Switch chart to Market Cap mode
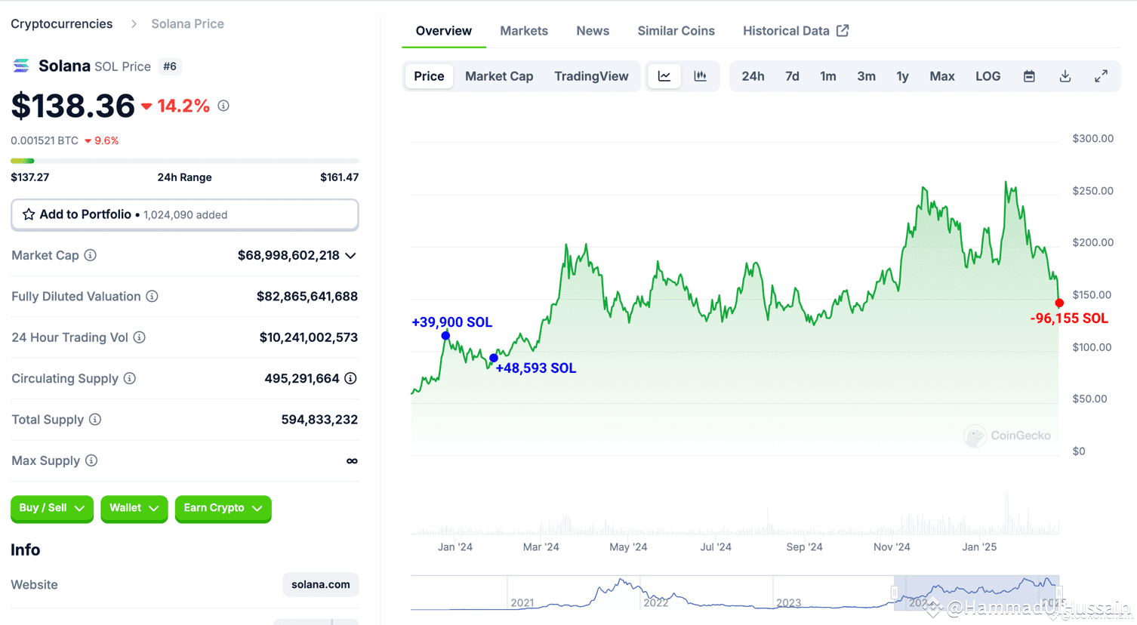This screenshot has width=1137, height=625. 499,76
